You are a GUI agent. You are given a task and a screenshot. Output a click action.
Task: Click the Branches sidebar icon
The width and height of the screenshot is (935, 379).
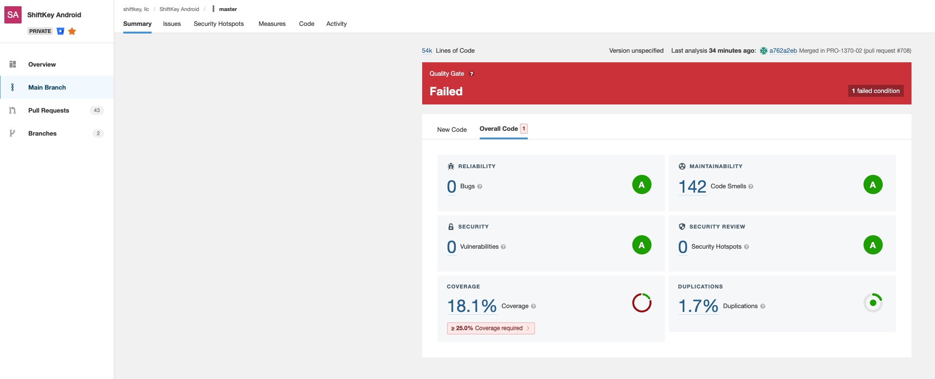pyautogui.click(x=12, y=133)
